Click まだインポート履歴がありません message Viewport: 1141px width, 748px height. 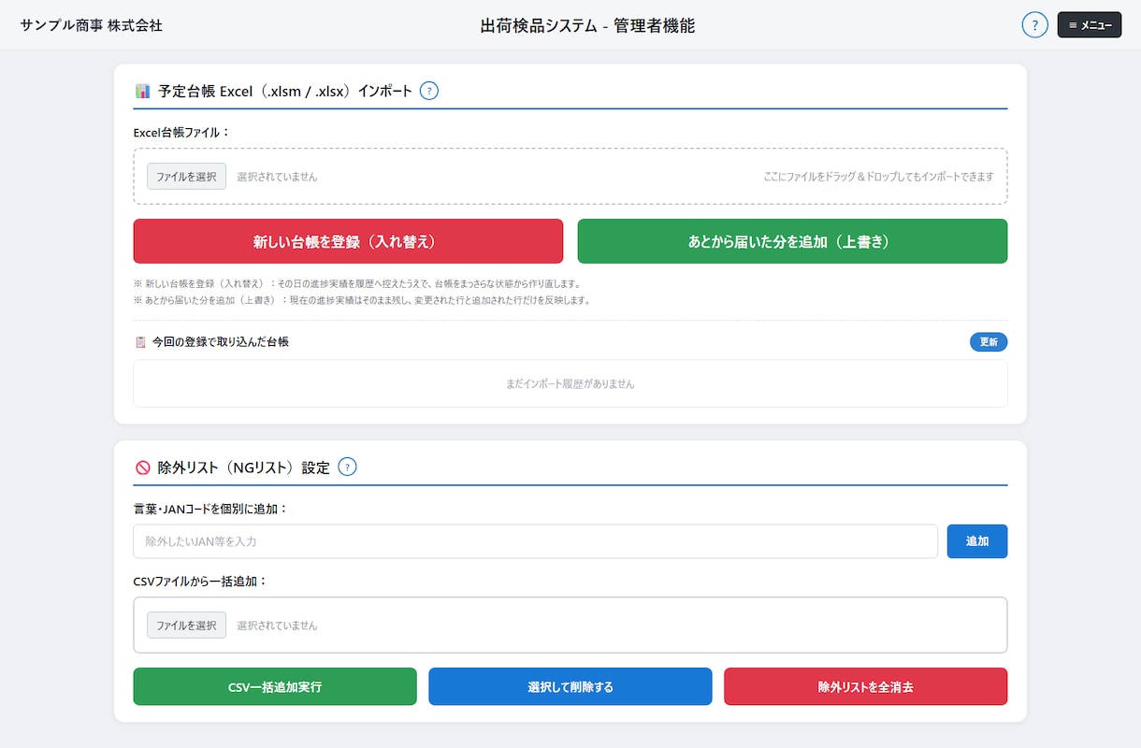pos(570,384)
